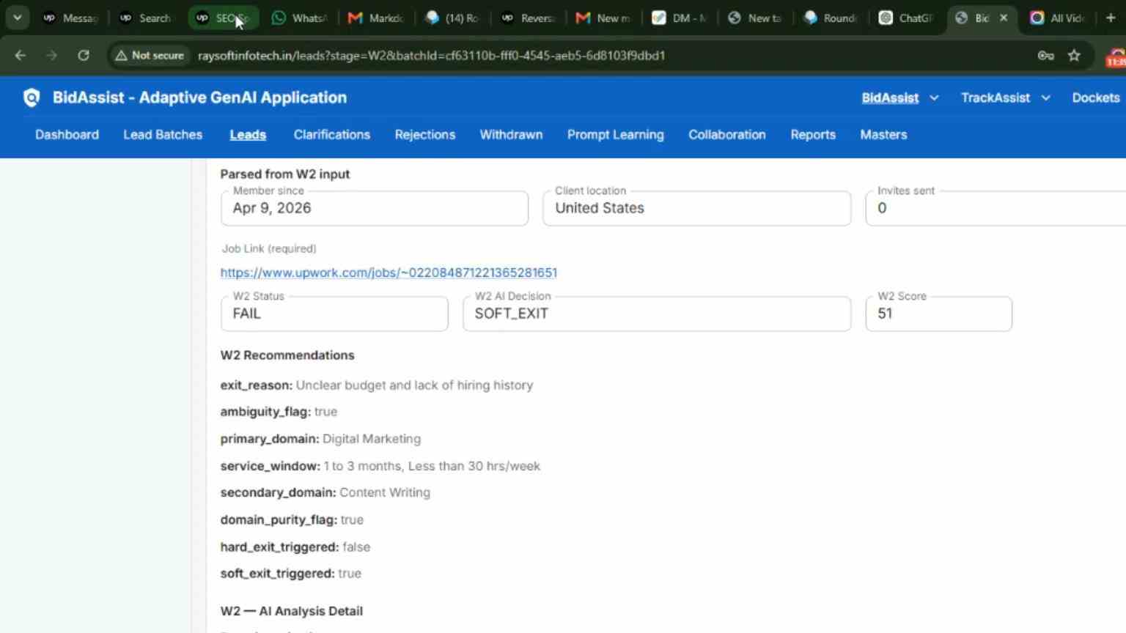Open the Upwork job link
The width and height of the screenshot is (1126, 633).
click(x=389, y=273)
